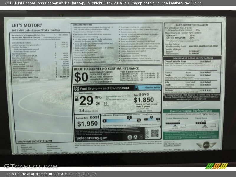
Task: Click the Environmental Performance green header
Action: (191, 111)
